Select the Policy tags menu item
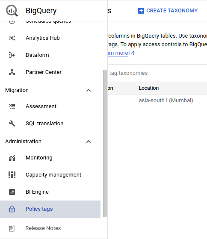The image size is (207, 239). [x=50, y=209]
